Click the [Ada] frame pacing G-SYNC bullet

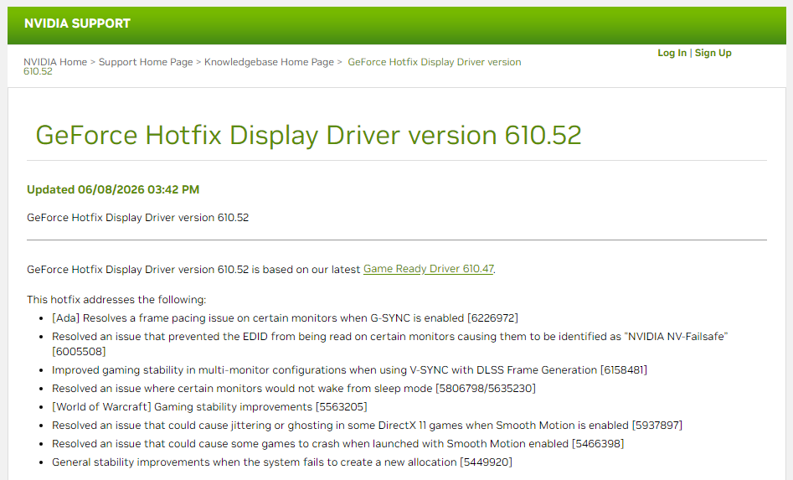[285, 318]
